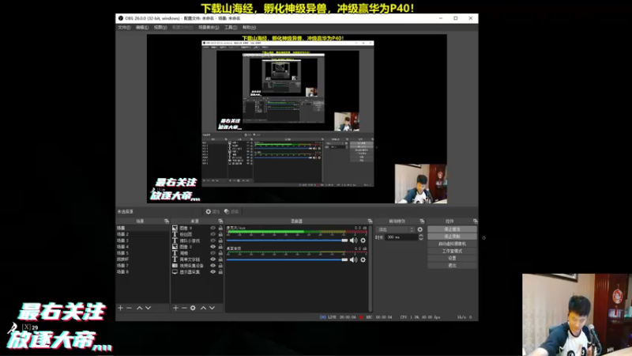This screenshot has width=632, height=356.
Task: Open 设置 from the controls panel
Action: 452,259
